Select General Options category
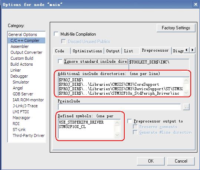 (x=23, y=35)
